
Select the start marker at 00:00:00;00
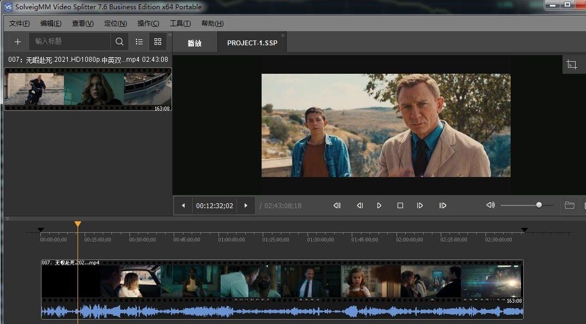tap(41, 230)
